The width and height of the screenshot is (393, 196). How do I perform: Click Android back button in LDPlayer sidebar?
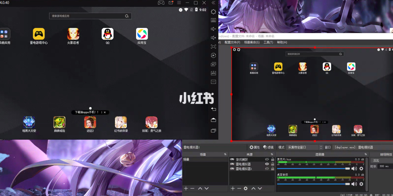pyautogui.click(x=213, y=109)
